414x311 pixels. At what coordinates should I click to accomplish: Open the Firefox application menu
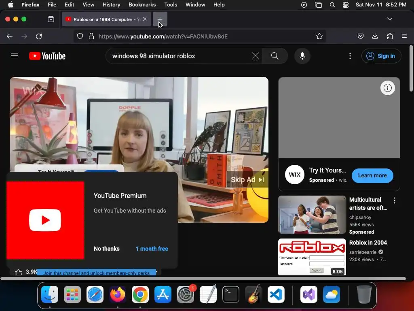point(404,36)
